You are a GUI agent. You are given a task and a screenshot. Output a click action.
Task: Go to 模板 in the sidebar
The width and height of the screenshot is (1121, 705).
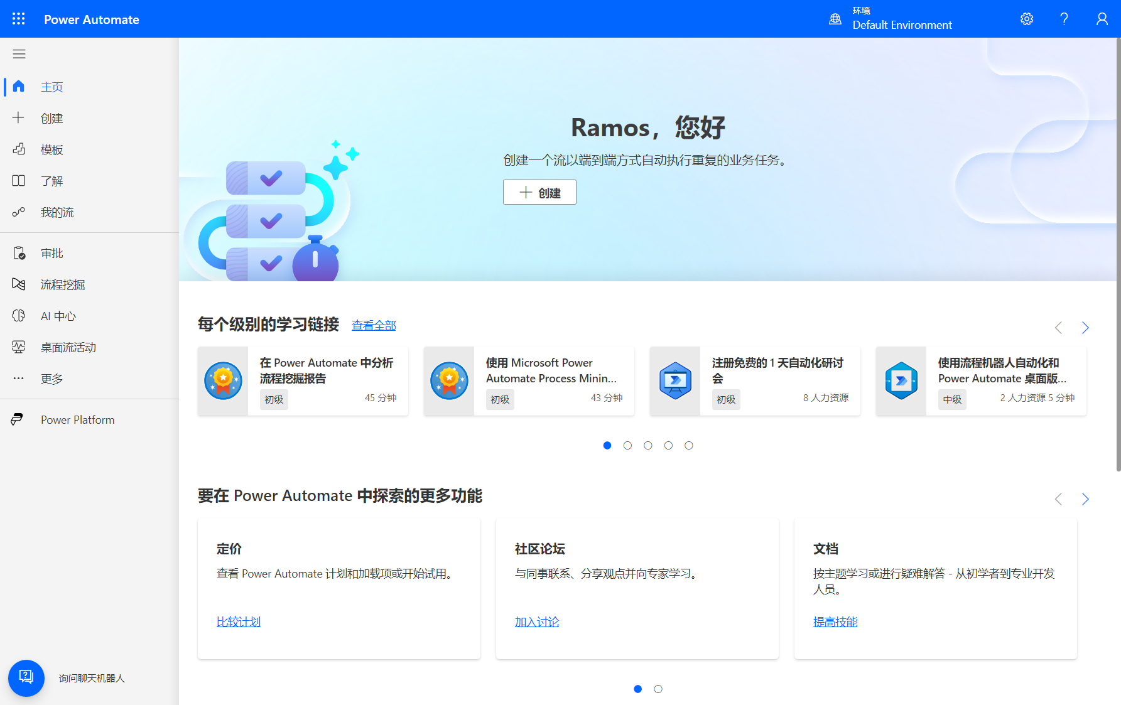click(51, 150)
